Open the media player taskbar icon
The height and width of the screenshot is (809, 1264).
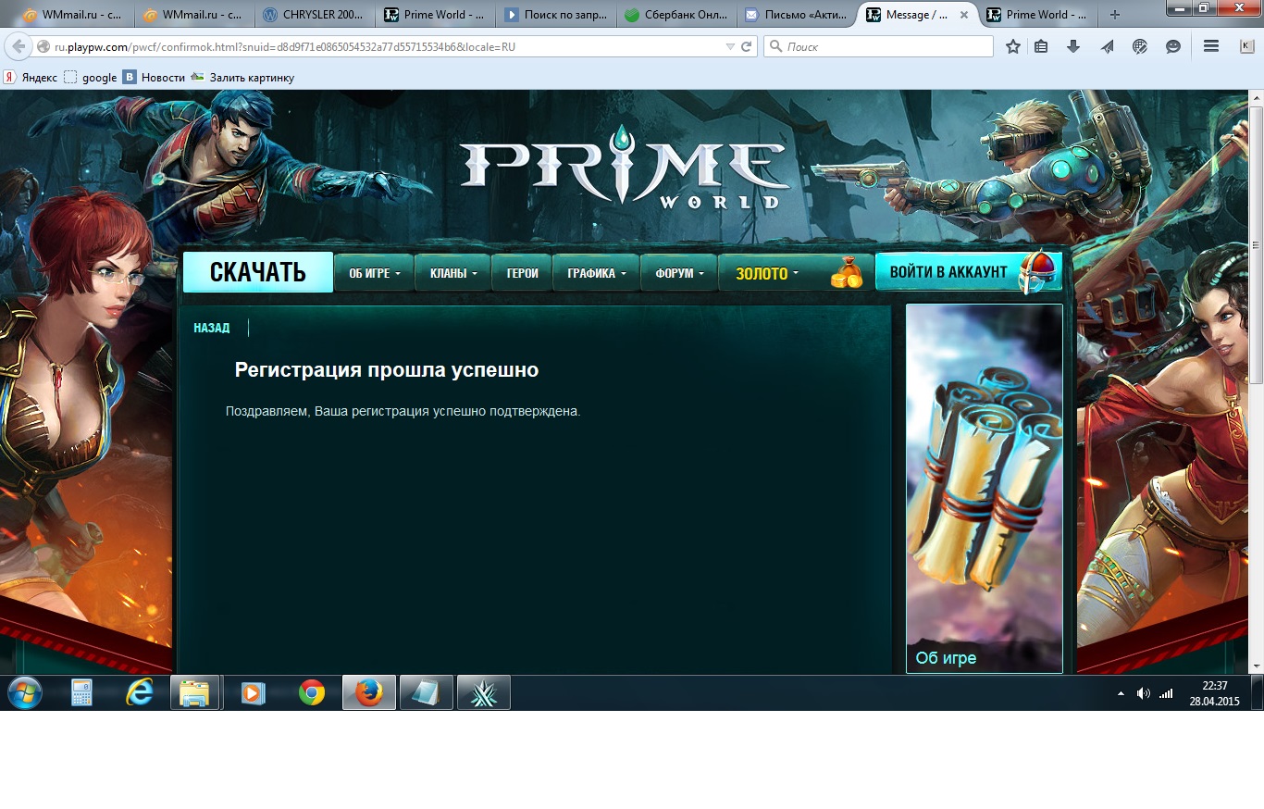pyautogui.click(x=253, y=692)
